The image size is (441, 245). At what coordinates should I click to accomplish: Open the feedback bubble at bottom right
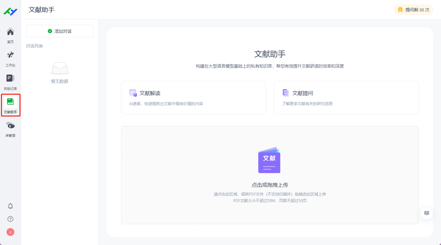(x=426, y=213)
